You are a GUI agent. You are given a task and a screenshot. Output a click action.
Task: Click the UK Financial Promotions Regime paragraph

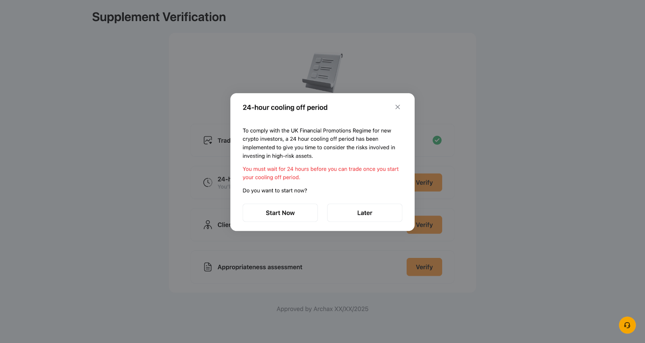click(319, 143)
